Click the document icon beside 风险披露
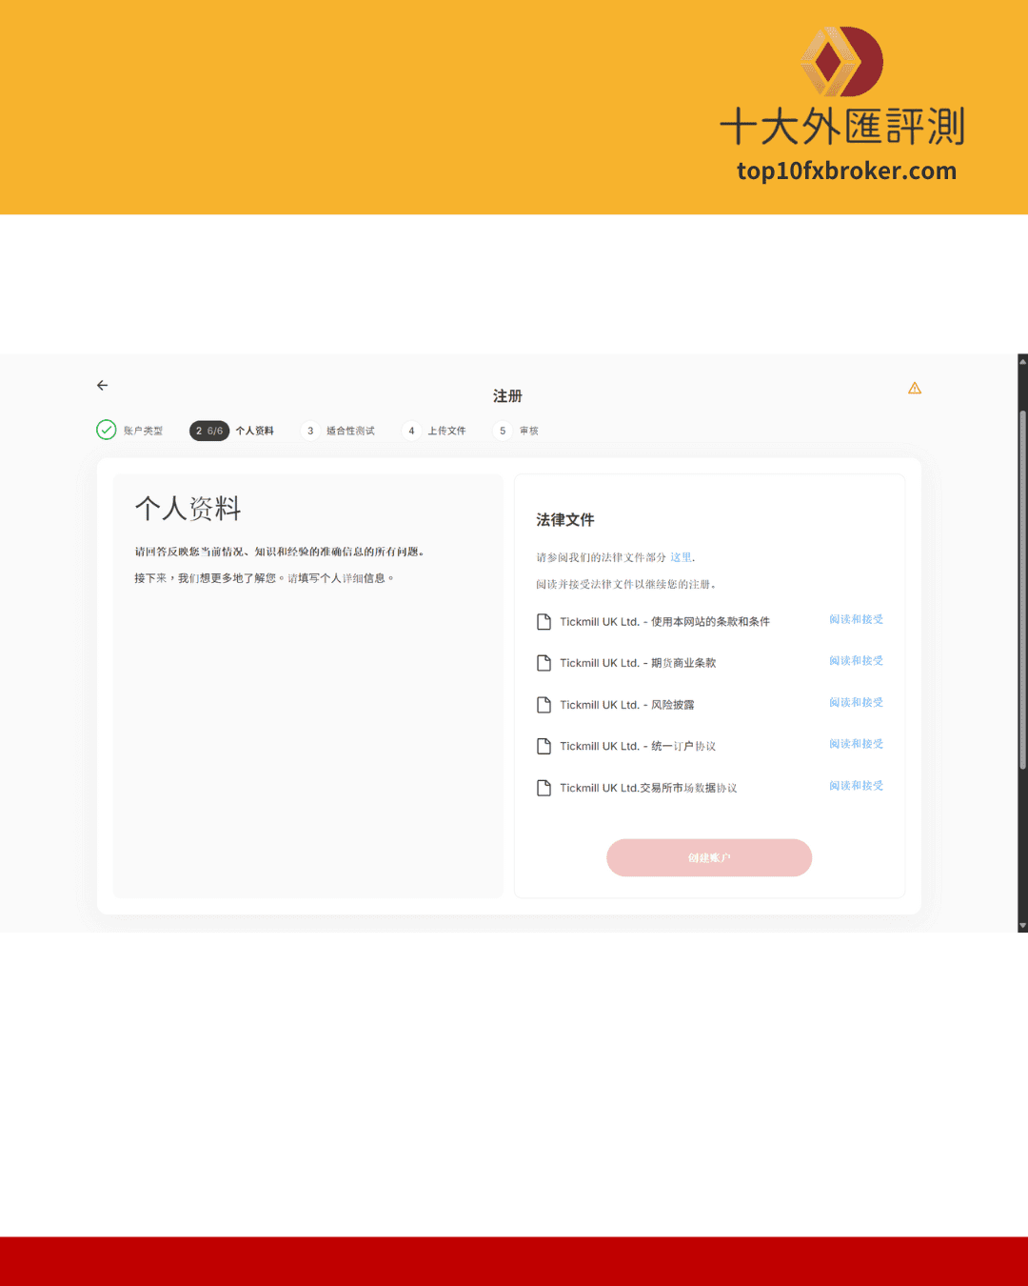The image size is (1028, 1286). [x=544, y=705]
